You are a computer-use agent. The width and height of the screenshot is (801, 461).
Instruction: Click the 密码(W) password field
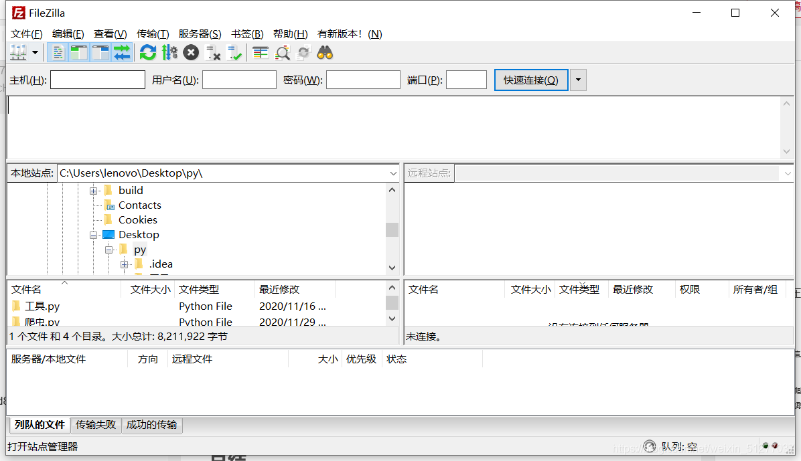tap(363, 80)
